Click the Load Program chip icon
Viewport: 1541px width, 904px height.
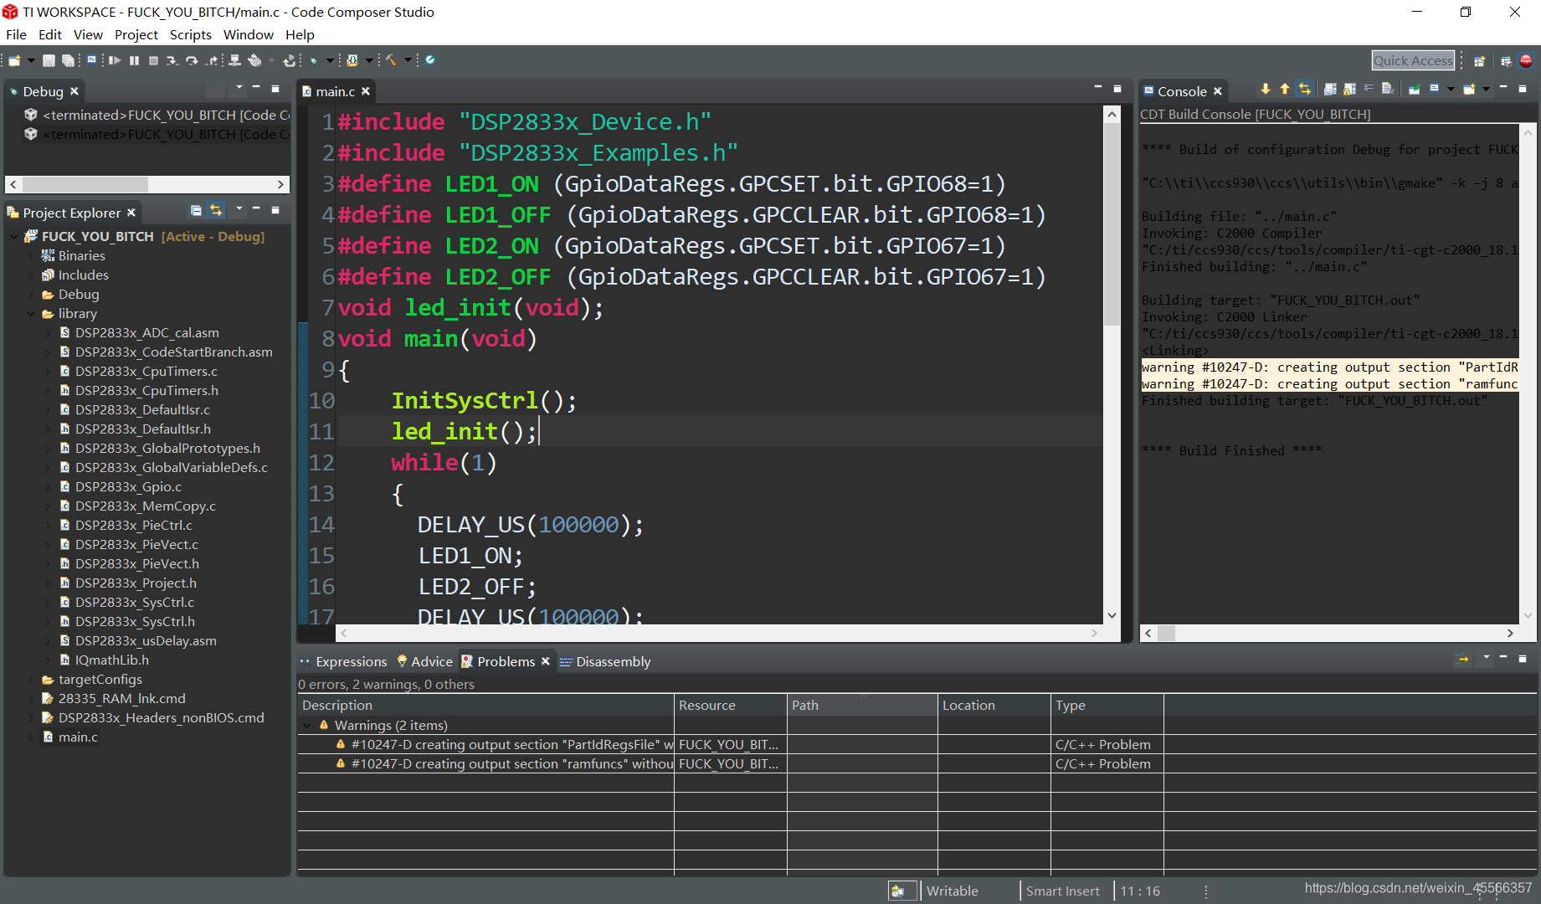tap(254, 60)
